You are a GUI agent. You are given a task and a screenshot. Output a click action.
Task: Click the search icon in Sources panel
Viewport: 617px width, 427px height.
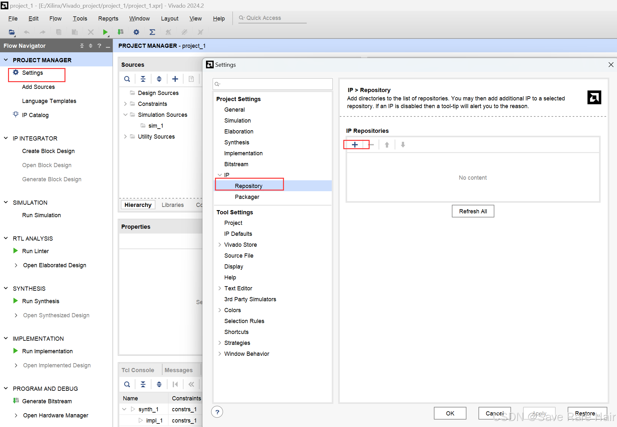127,79
